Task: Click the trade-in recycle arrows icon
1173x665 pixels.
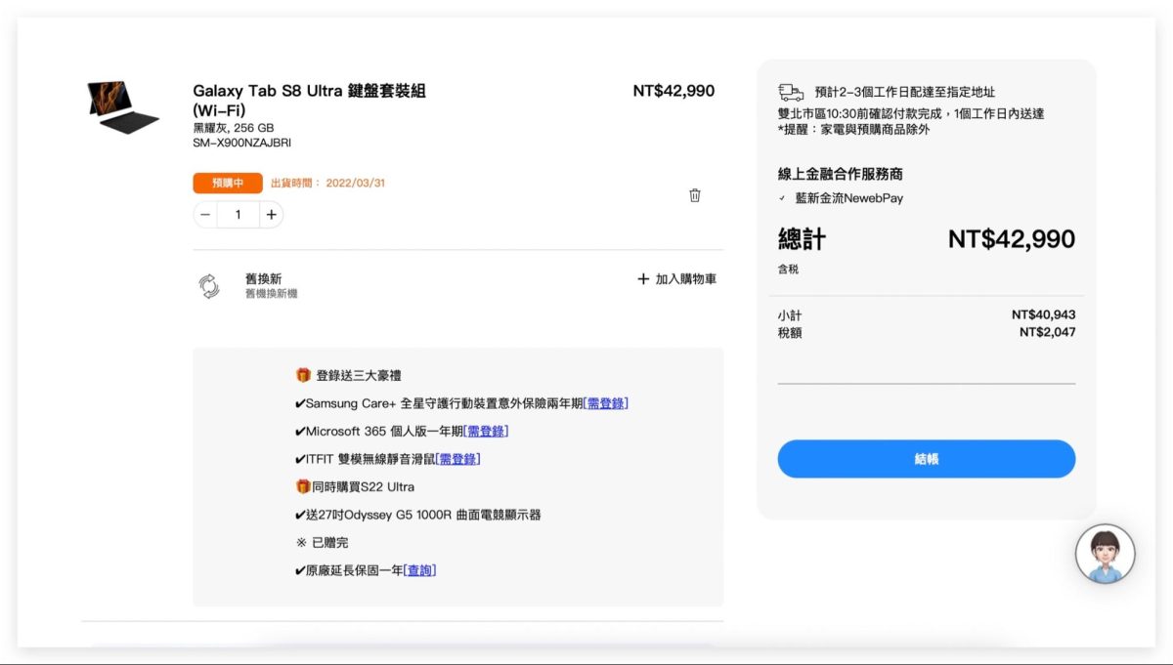Action: click(209, 286)
